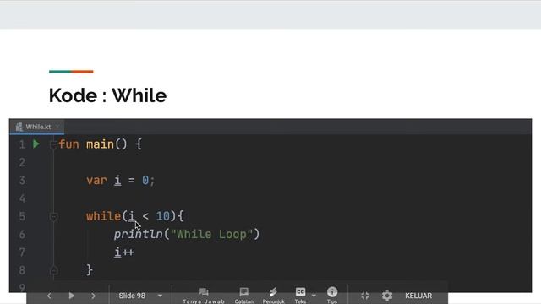541x304 pixels.
Task: Click the 'var' keyword on line 3
Action: [96, 181]
